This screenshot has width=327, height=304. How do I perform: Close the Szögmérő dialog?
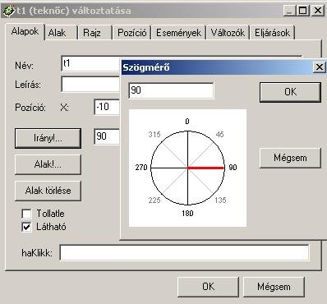[319, 67]
